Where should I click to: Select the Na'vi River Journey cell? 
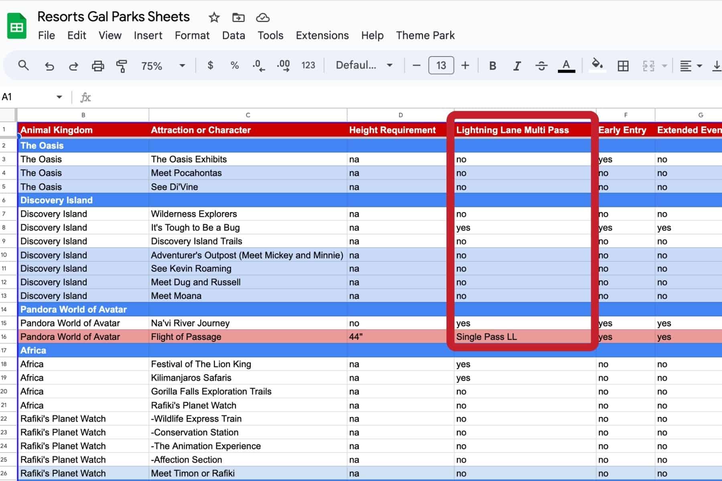[248, 323]
